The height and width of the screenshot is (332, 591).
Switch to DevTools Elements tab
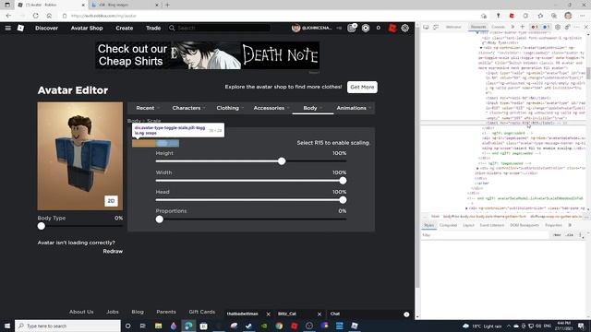pos(478,27)
